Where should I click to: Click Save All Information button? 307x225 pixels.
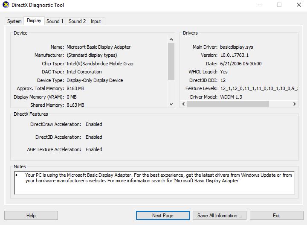[219, 216]
